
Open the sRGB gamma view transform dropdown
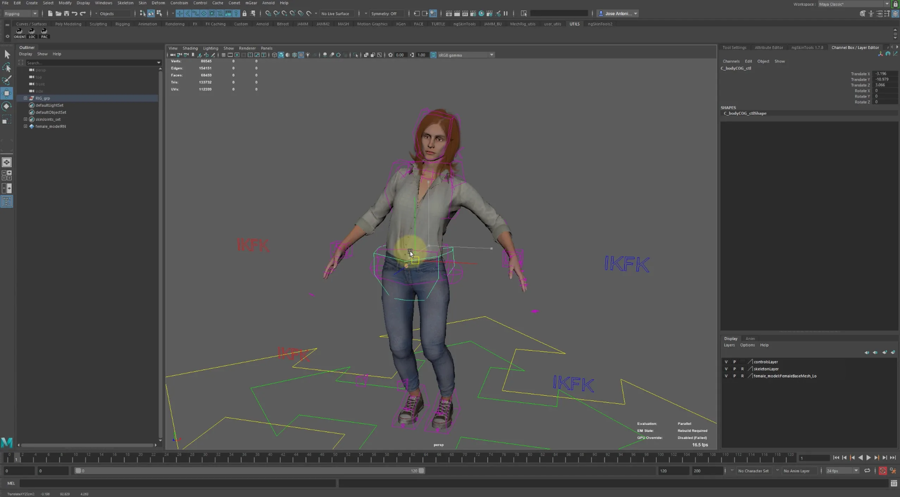coord(465,55)
